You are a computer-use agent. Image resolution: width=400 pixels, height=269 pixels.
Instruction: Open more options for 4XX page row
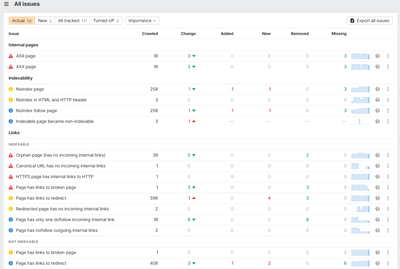[x=388, y=67]
